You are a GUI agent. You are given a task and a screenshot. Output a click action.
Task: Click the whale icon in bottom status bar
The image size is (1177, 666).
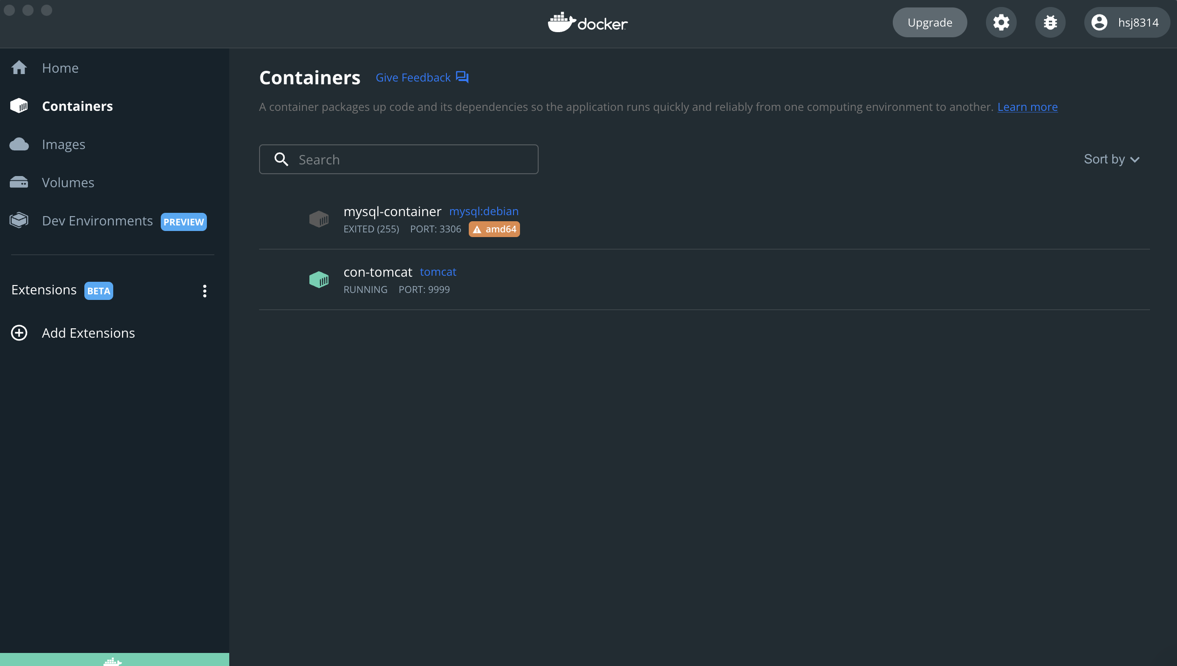112,661
